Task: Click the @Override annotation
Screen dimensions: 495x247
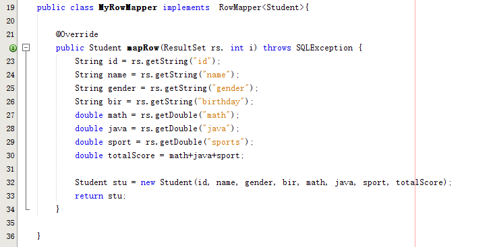Action: [x=77, y=34]
